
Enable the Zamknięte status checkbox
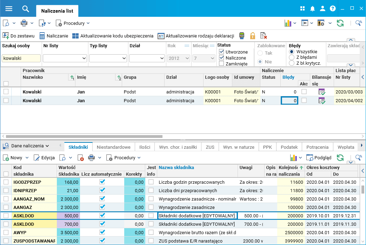pos(221,63)
